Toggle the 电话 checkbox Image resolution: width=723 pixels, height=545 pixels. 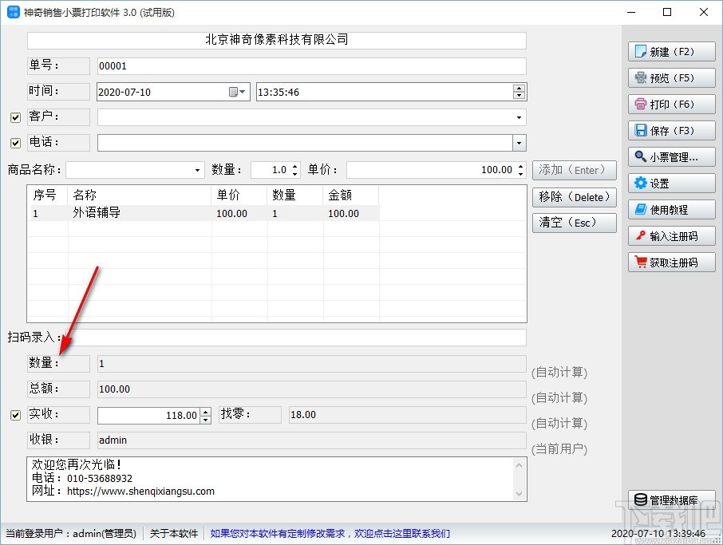(15, 143)
